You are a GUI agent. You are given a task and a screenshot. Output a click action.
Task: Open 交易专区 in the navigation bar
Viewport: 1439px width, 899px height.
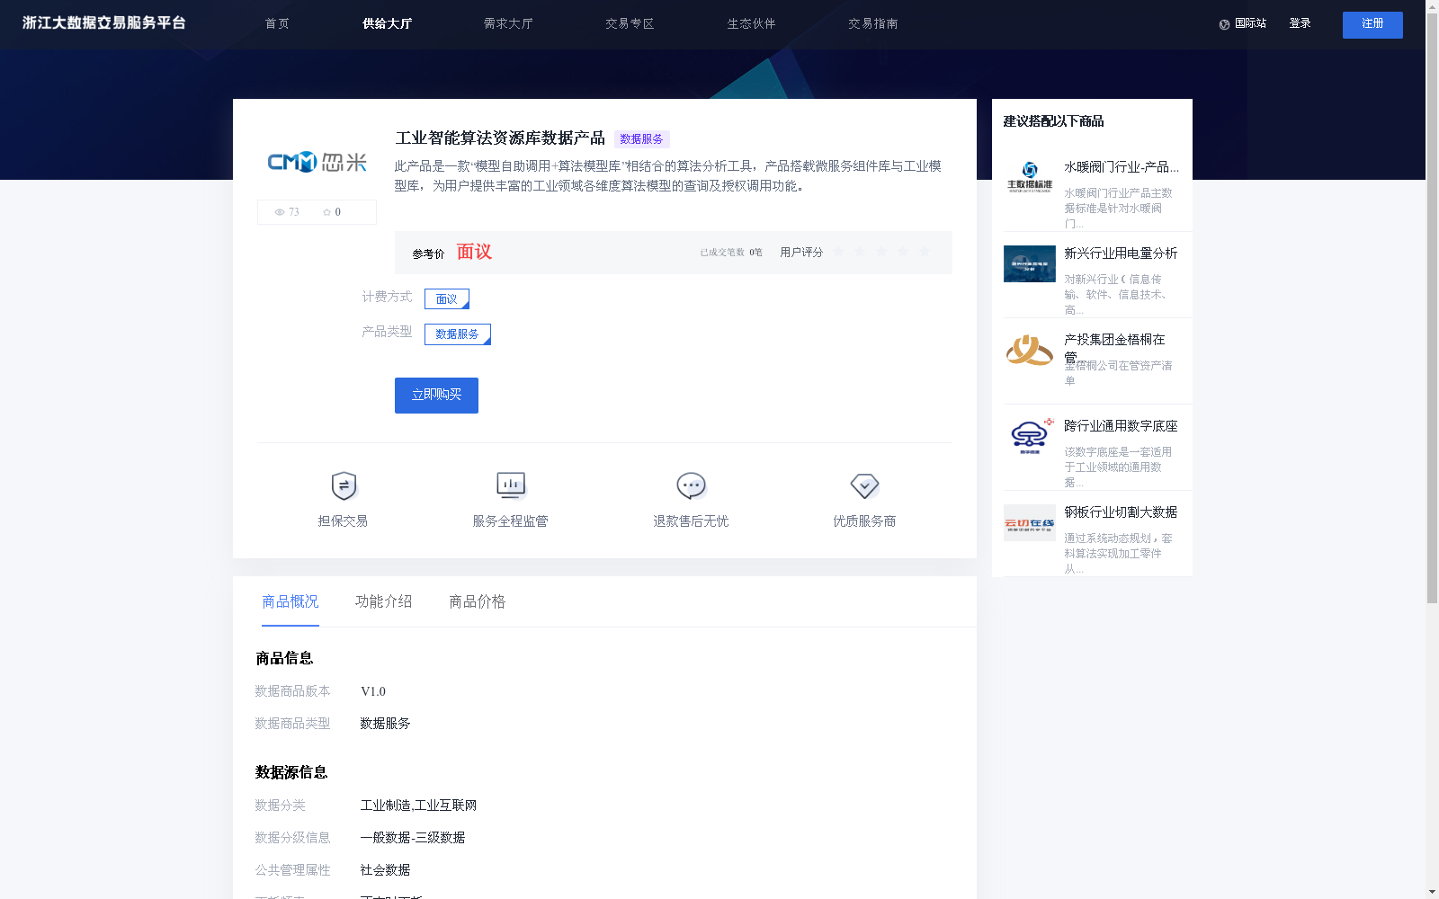pyautogui.click(x=630, y=24)
